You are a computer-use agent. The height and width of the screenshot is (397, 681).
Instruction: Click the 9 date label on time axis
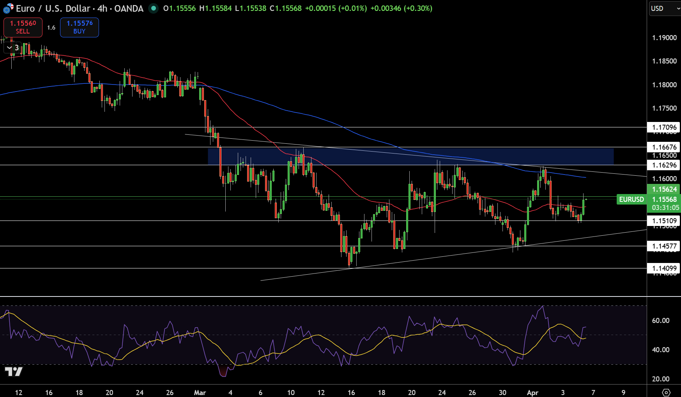623,393
